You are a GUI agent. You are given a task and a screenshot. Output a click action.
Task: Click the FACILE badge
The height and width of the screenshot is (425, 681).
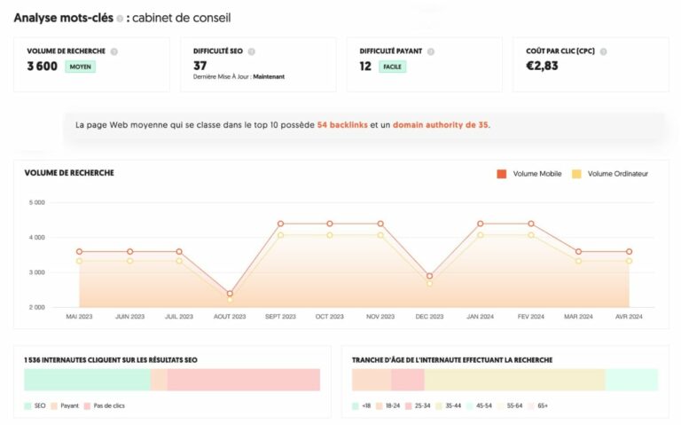(392, 67)
